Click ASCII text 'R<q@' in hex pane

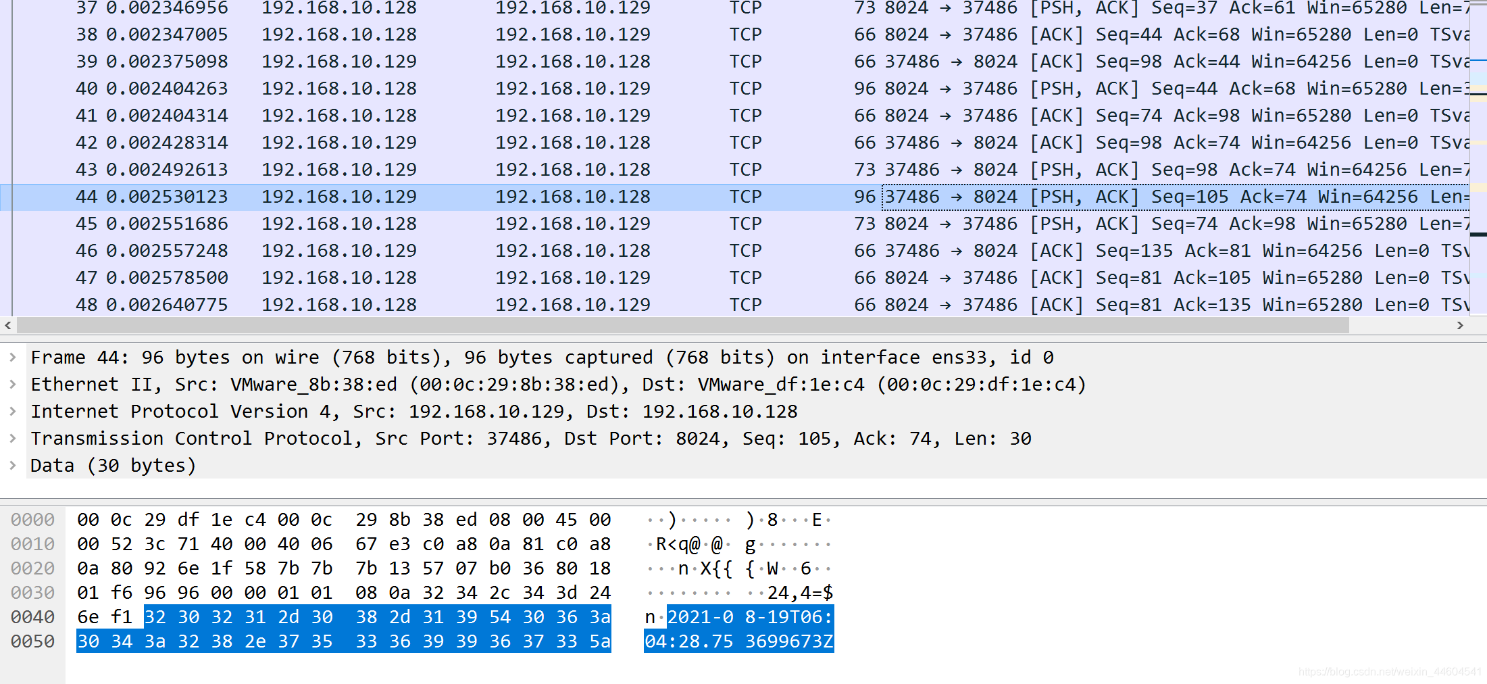[678, 544]
